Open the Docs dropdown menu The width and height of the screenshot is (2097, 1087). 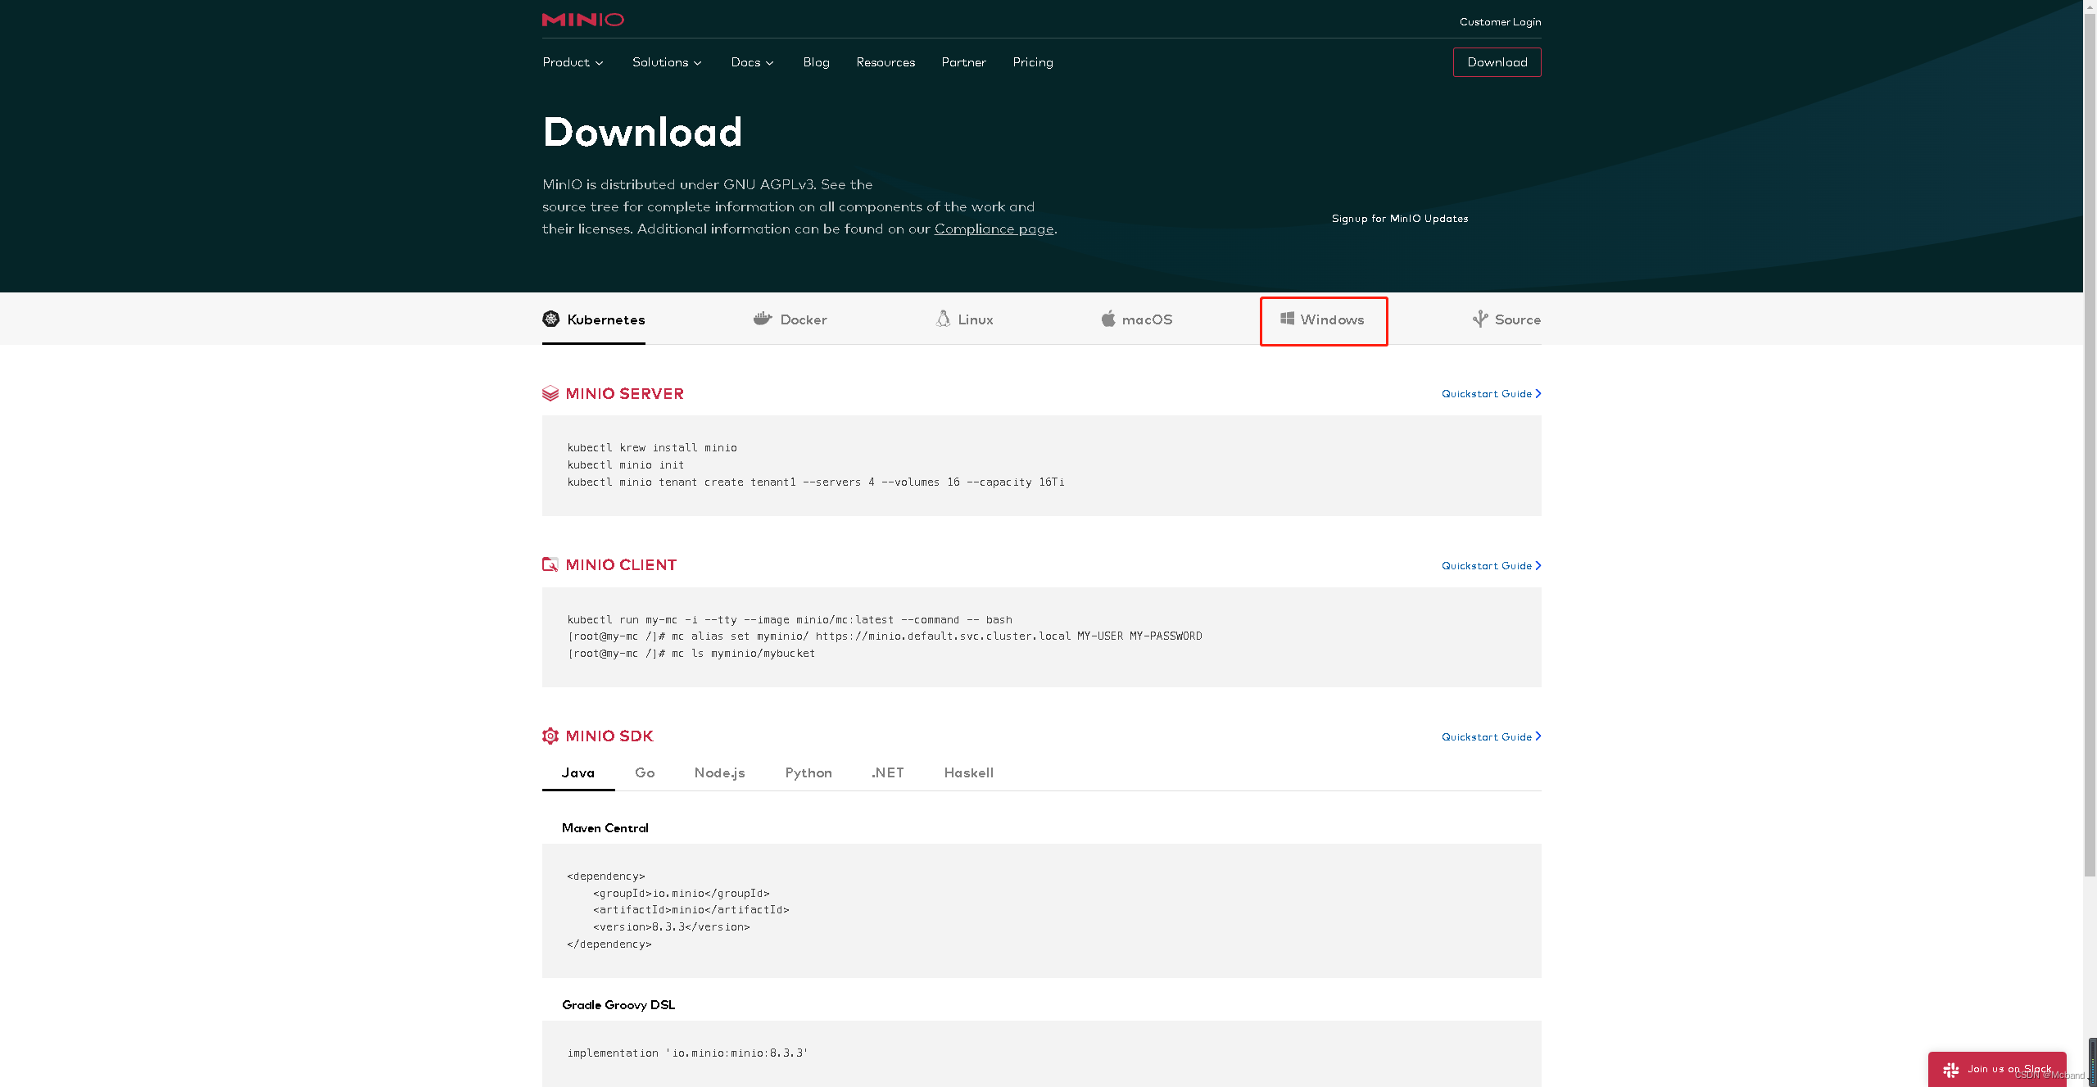click(752, 62)
